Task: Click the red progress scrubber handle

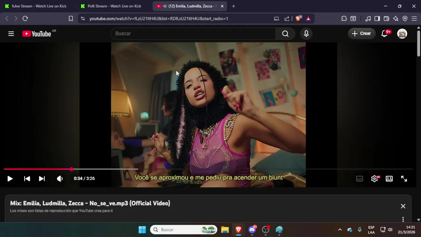Action: [x=71, y=169]
